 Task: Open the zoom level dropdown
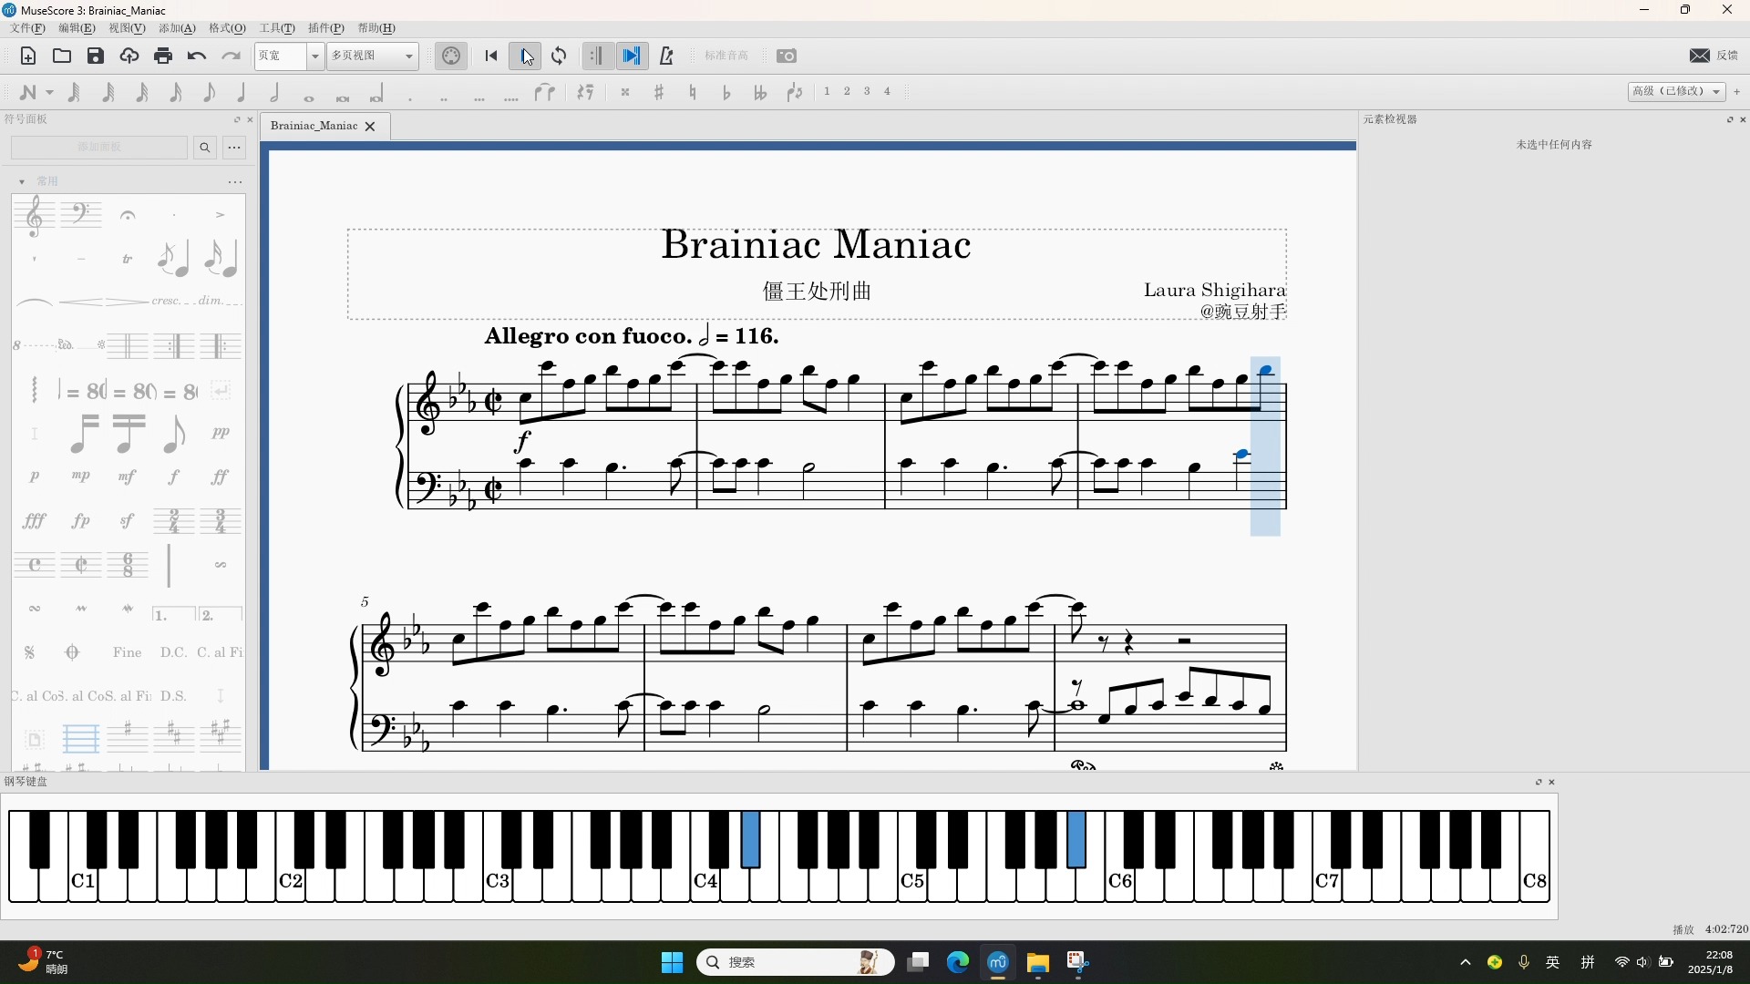314,56
